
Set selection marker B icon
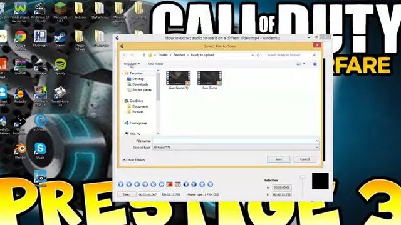[x=177, y=184]
